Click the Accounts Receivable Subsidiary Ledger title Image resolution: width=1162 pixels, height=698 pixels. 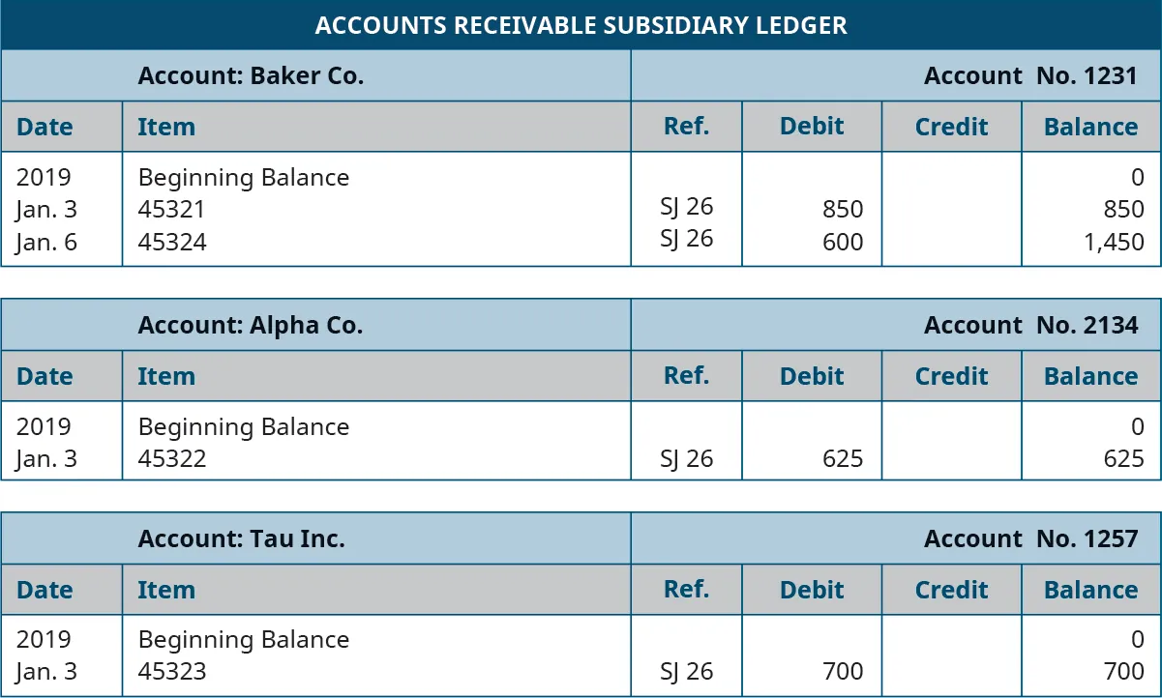(581, 25)
